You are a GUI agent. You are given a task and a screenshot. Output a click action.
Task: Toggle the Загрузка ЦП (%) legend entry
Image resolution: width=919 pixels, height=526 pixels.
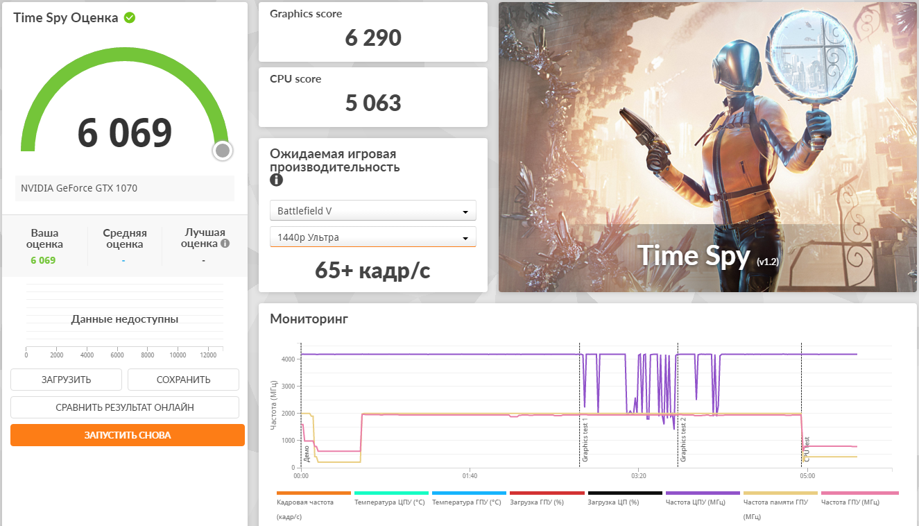pos(624,498)
